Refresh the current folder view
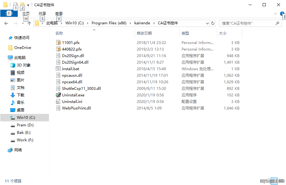Viewport: 286px width, 185px height. point(213,23)
